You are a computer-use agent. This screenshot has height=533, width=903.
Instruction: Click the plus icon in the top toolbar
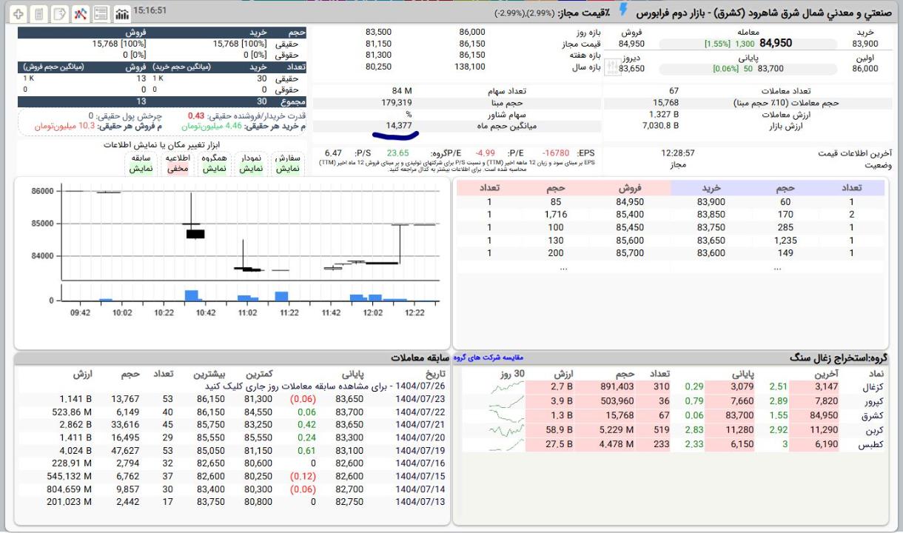pos(19,13)
